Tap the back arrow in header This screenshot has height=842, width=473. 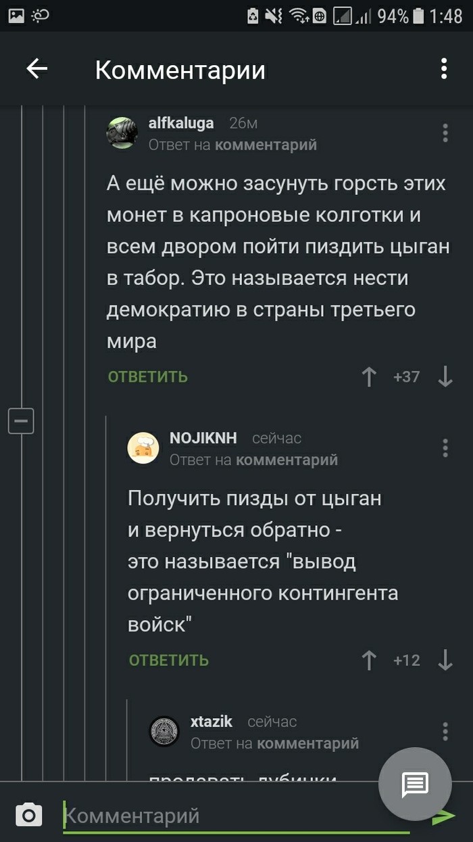(x=37, y=68)
